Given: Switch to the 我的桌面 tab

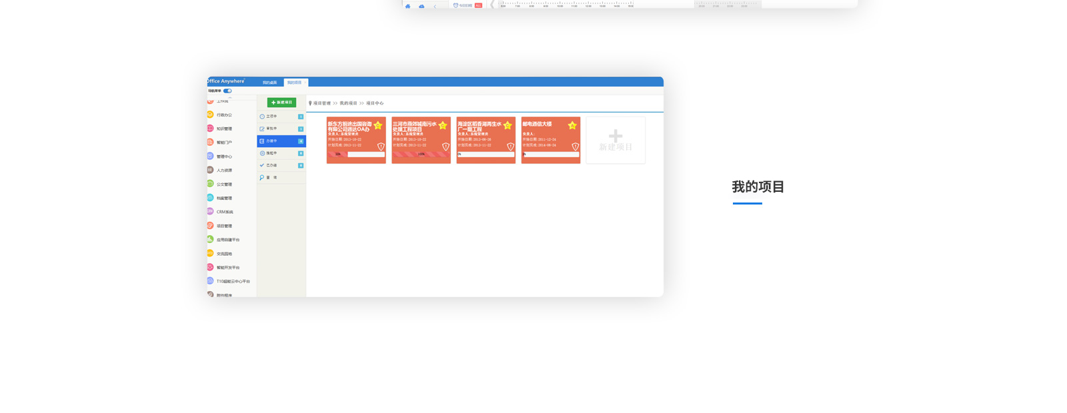Looking at the screenshot, I should pos(269,83).
